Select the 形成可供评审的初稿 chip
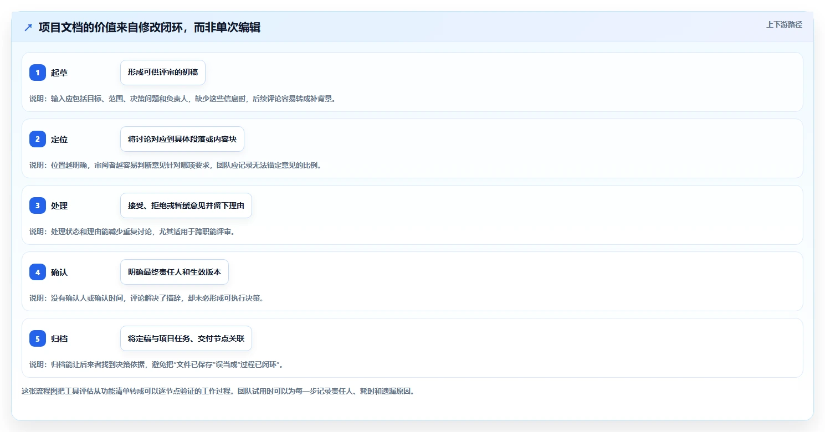Viewport: 825px width, 432px height. tap(163, 73)
